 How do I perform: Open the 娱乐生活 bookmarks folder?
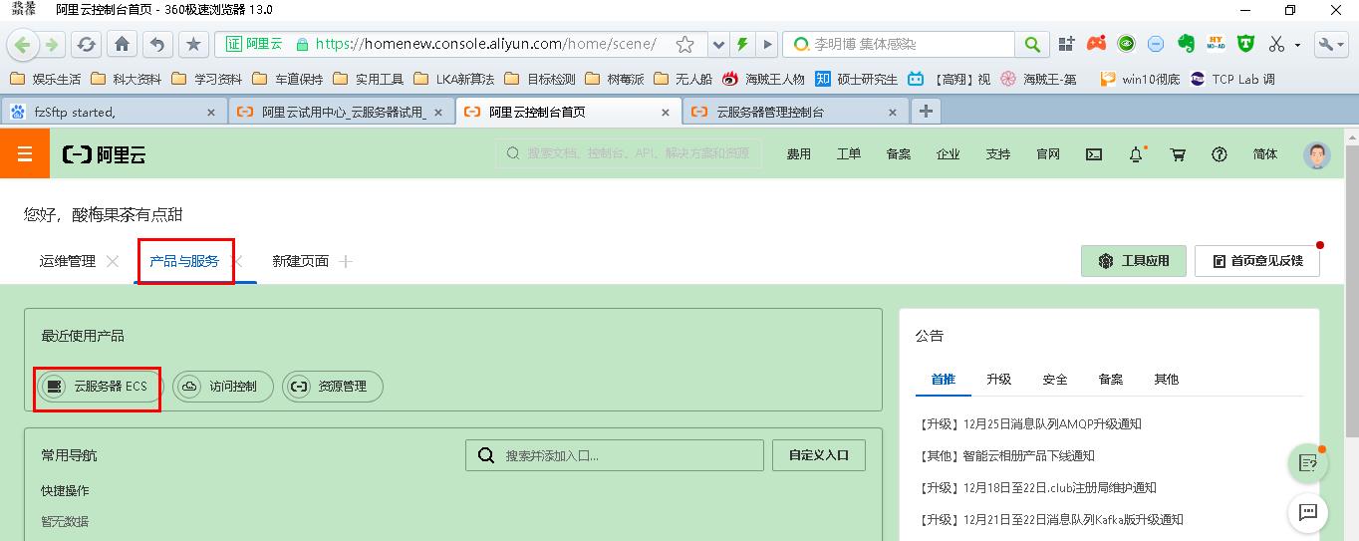[45, 79]
